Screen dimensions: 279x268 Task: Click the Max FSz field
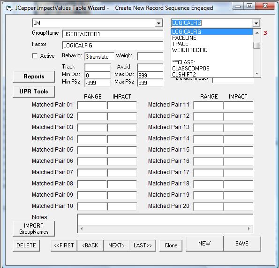[x=150, y=83]
